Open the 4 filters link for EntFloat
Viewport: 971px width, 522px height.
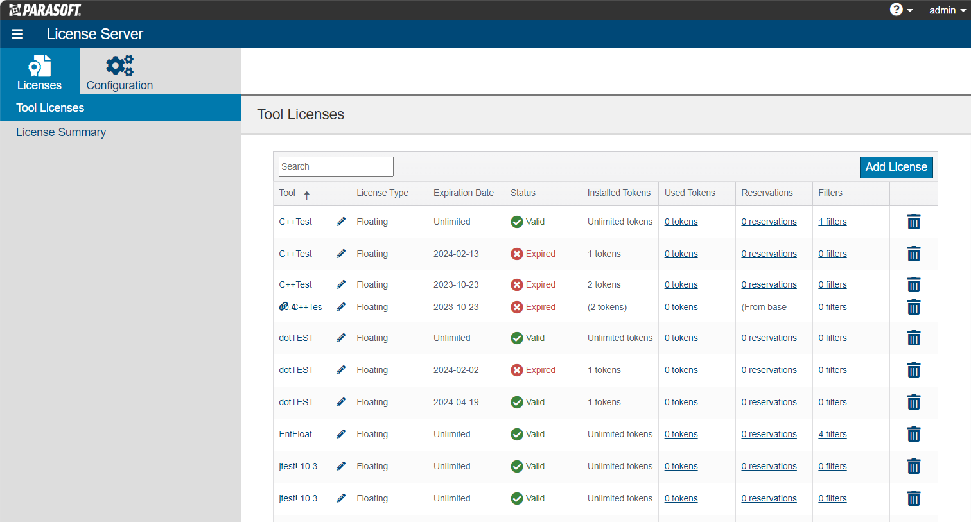coord(832,434)
